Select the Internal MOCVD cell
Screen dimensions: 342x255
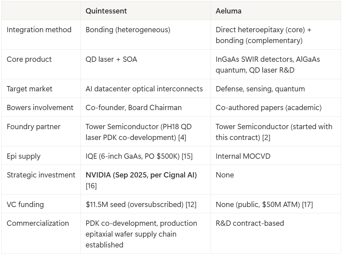(x=243, y=156)
